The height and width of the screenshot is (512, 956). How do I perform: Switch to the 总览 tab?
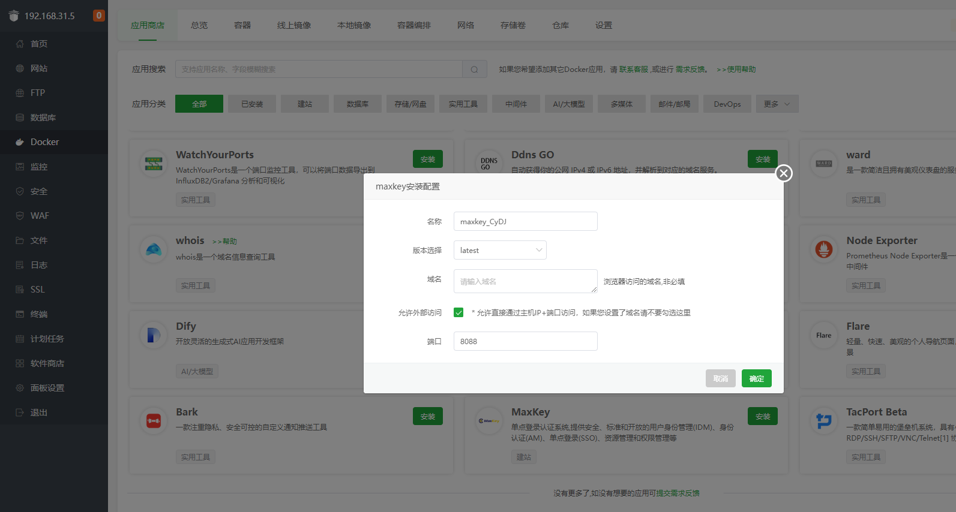[199, 25]
